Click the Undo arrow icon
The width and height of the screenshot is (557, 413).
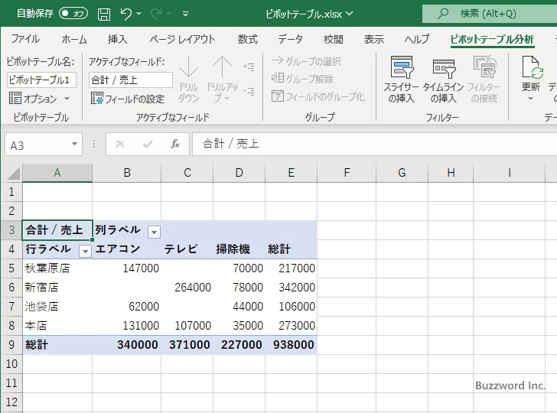pyautogui.click(x=127, y=14)
